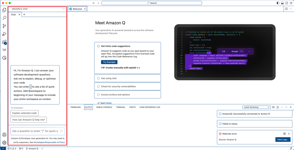This screenshot has width=294, height=150.
Task: Click the Mark Done link
Action: tap(106, 103)
